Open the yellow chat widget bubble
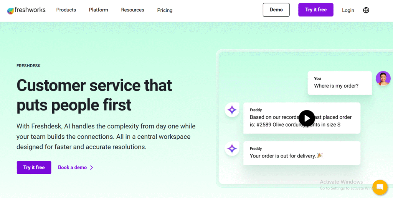 pyautogui.click(x=380, y=187)
